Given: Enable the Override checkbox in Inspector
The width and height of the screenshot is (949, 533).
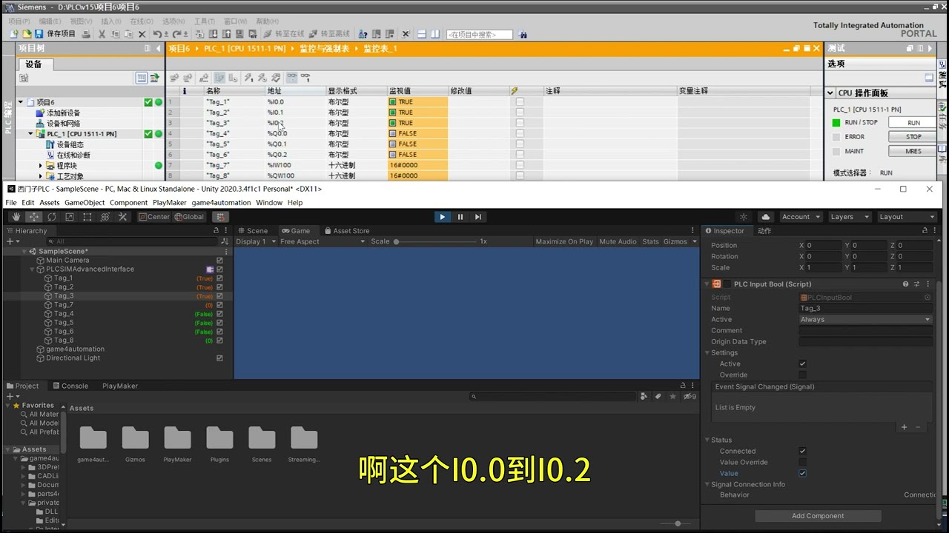Looking at the screenshot, I should tap(802, 375).
